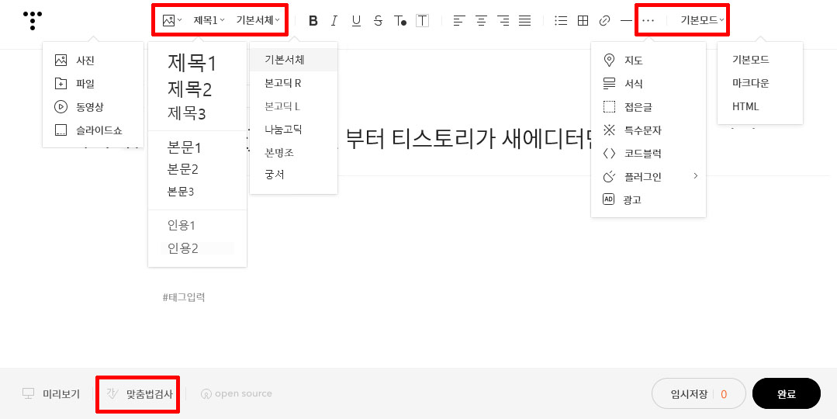Run 맞춤법검사 spell check

pyautogui.click(x=140, y=394)
